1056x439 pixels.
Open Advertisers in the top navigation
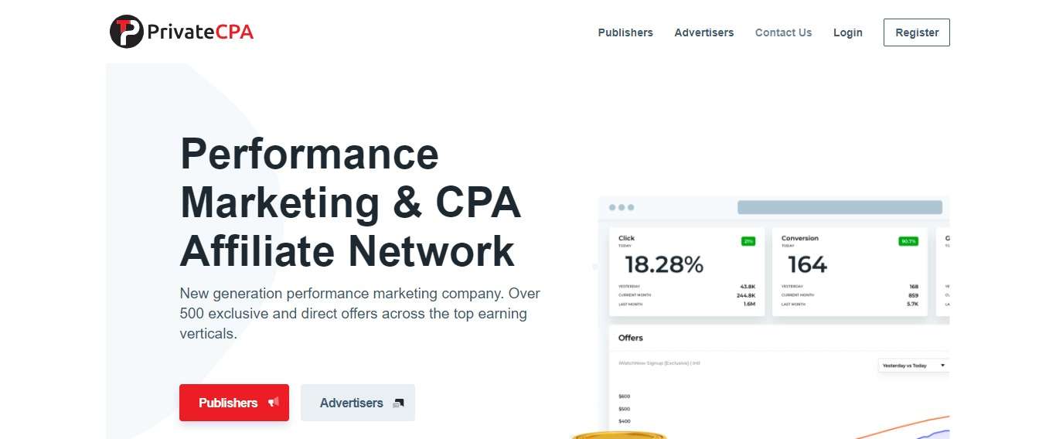704,32
